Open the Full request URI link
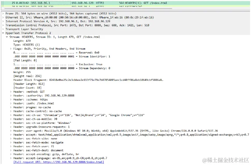 pos(59,162)
